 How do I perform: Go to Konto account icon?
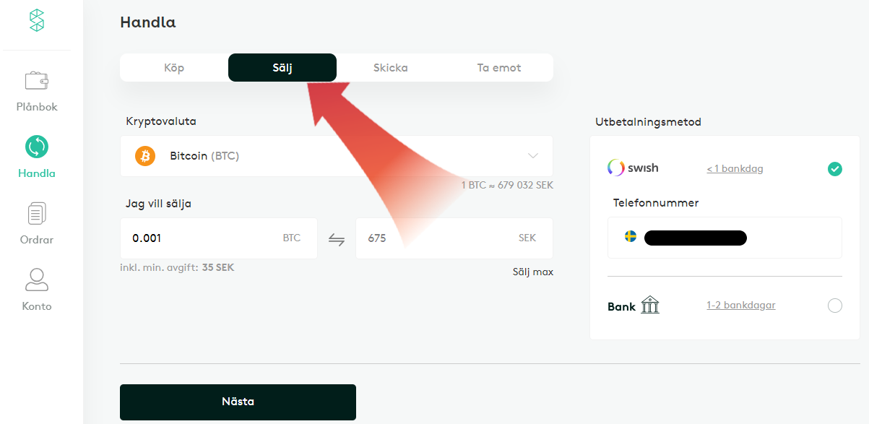point(37,280)
